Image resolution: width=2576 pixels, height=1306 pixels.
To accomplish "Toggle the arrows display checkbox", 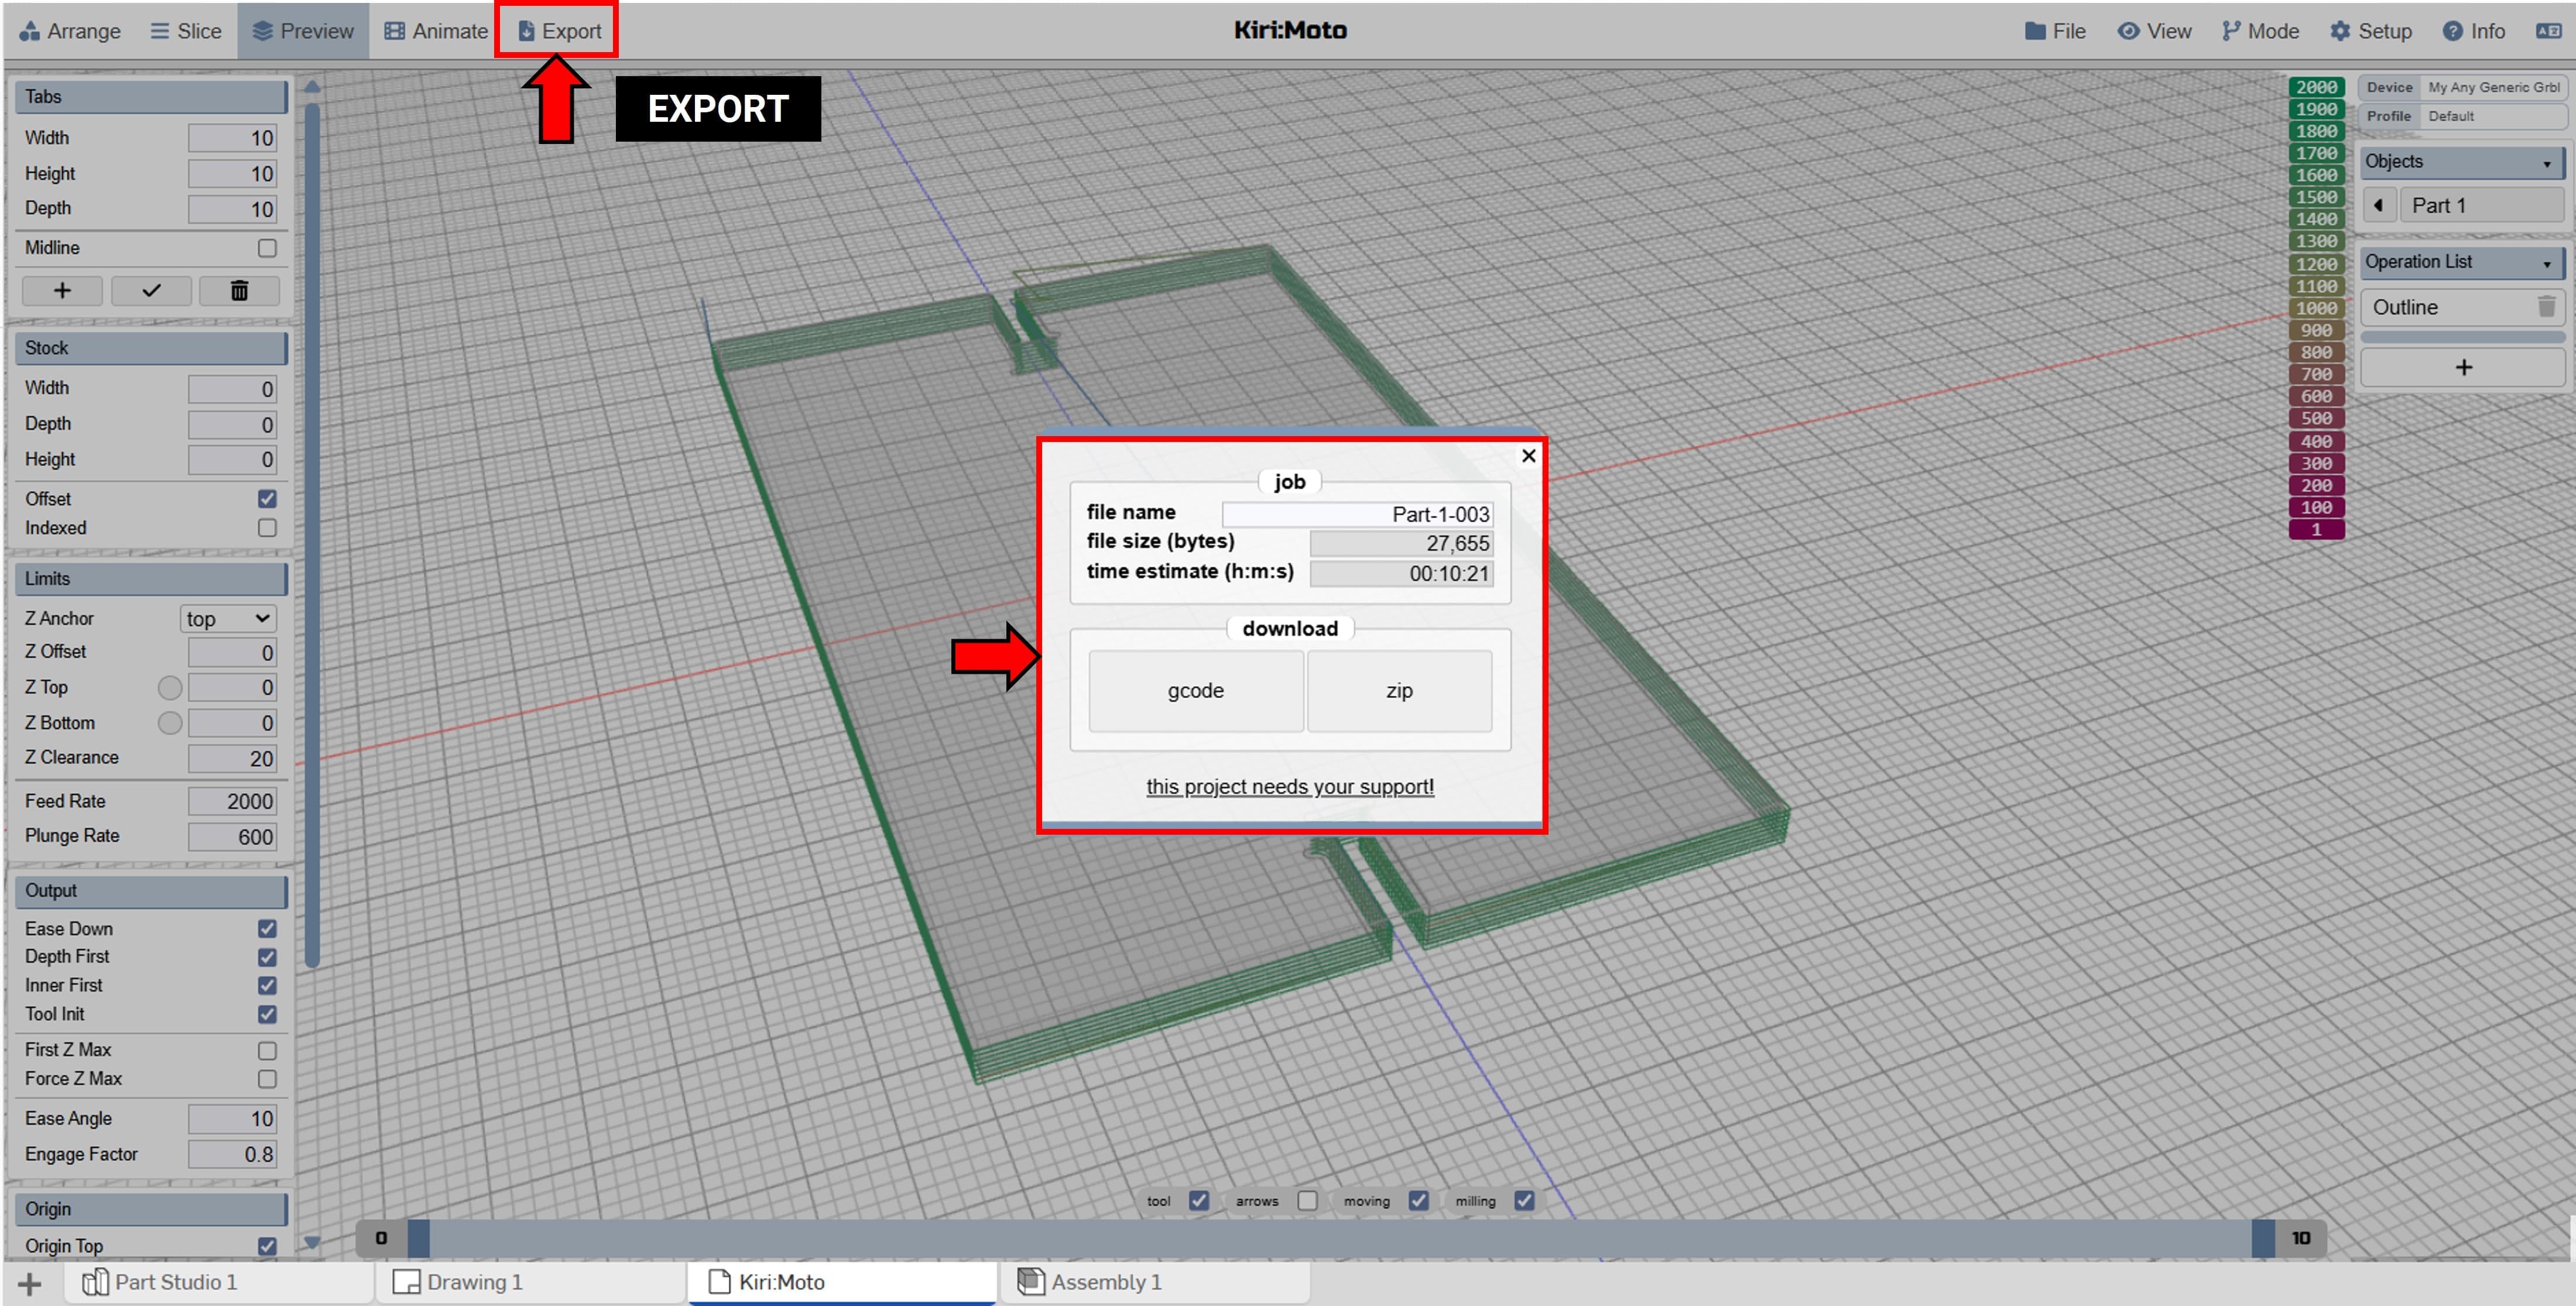I will pyautogui.click(x=1307, y=1200).
